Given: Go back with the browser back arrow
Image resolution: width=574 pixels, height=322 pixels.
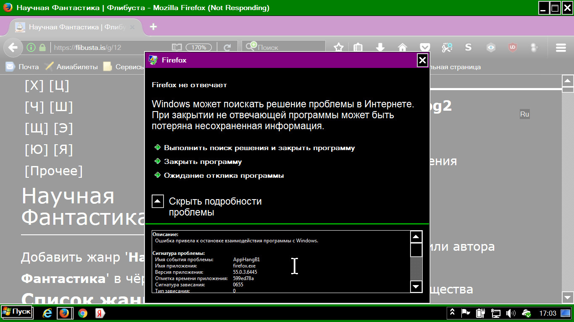Looking at the screenshot, I should (x=13, y=47).
